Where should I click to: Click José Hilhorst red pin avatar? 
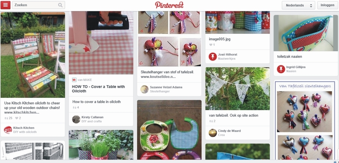click(x=213, y=56)
